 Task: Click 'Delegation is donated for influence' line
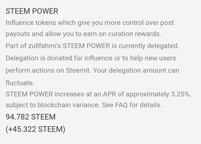[x=91, y=58]
